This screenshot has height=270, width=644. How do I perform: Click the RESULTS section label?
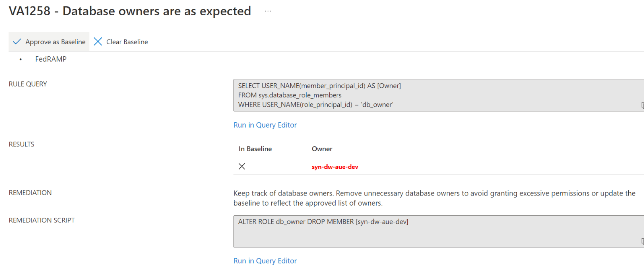pos(21,144)
